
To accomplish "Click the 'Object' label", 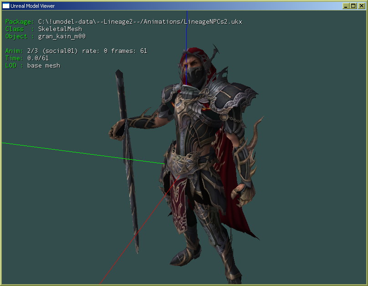I will click(16, 36).
